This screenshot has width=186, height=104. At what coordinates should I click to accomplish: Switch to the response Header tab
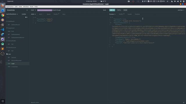(x=121, y=14)
